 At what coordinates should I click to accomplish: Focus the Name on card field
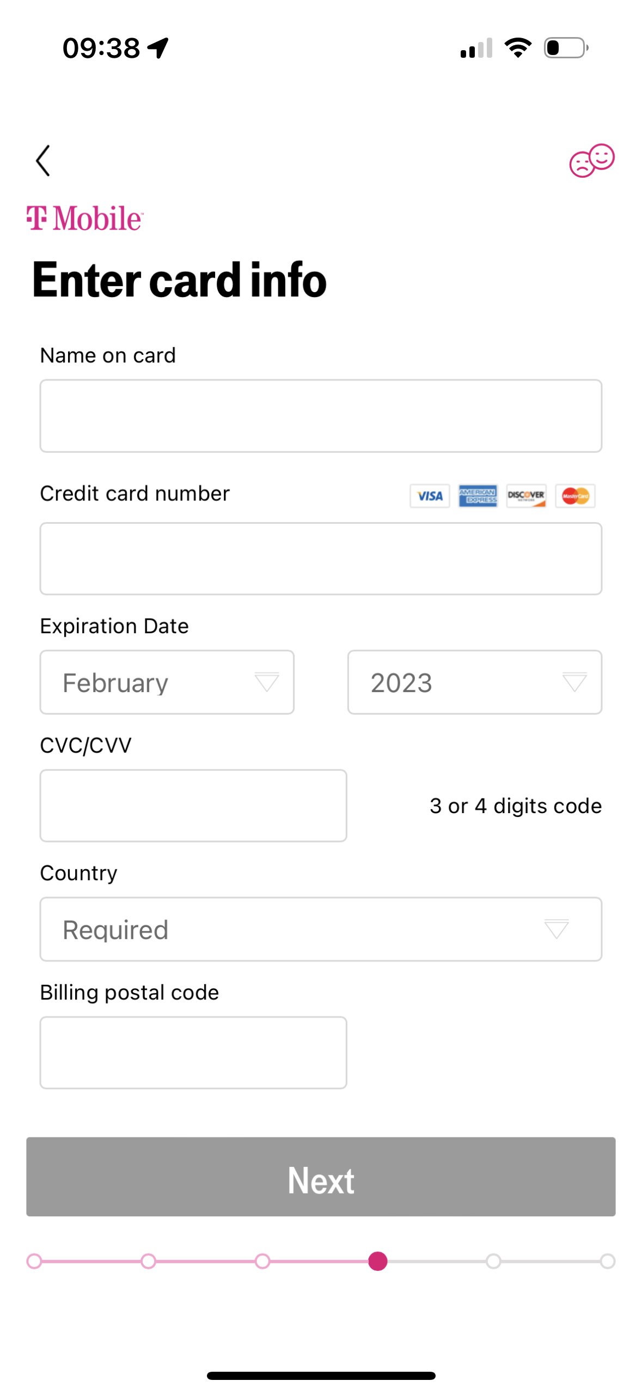point(321,416)
